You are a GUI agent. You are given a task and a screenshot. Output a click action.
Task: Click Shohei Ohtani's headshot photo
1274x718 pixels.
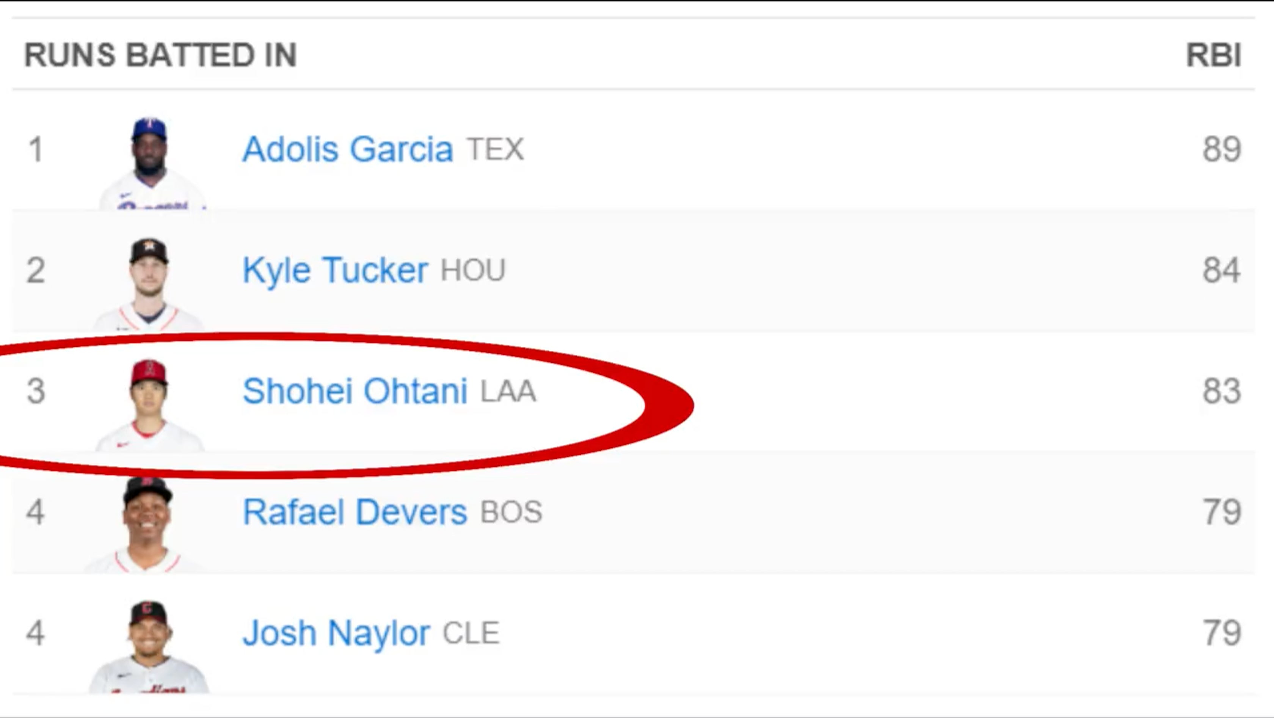pos(148,406)
